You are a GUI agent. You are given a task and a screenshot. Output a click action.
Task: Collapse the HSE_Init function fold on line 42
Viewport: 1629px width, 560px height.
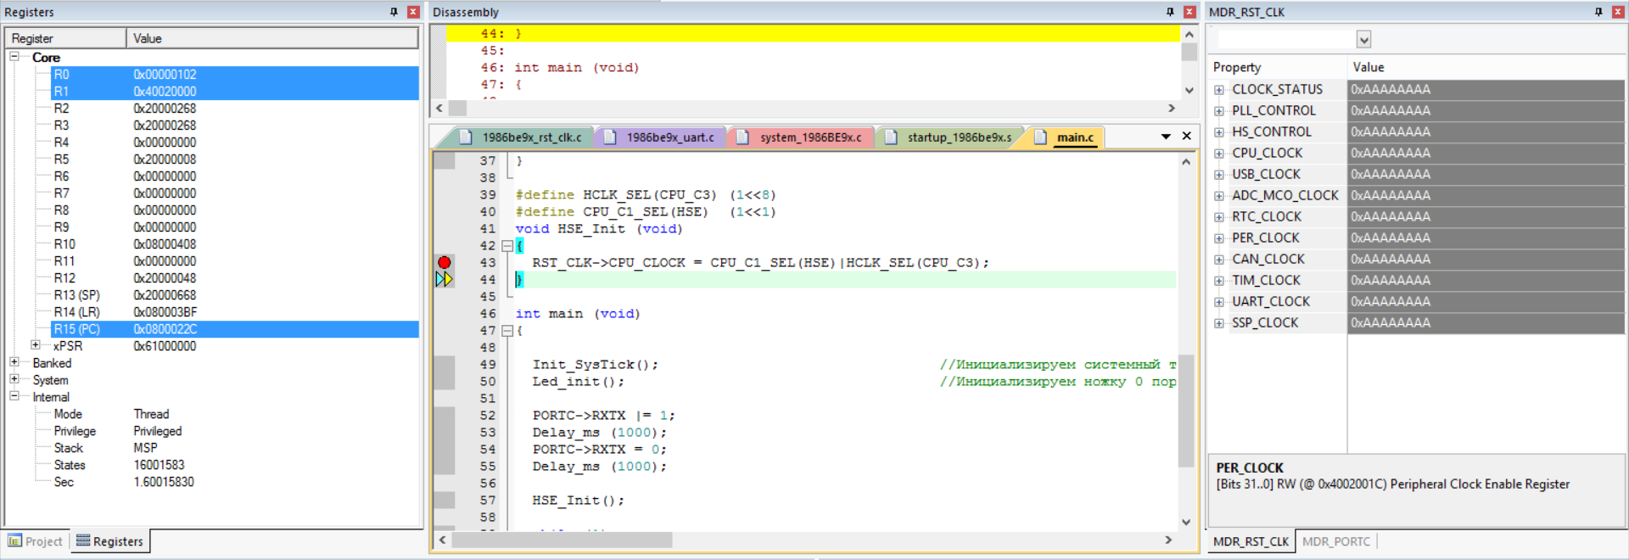pyautogui.click(x=507, y=246)
